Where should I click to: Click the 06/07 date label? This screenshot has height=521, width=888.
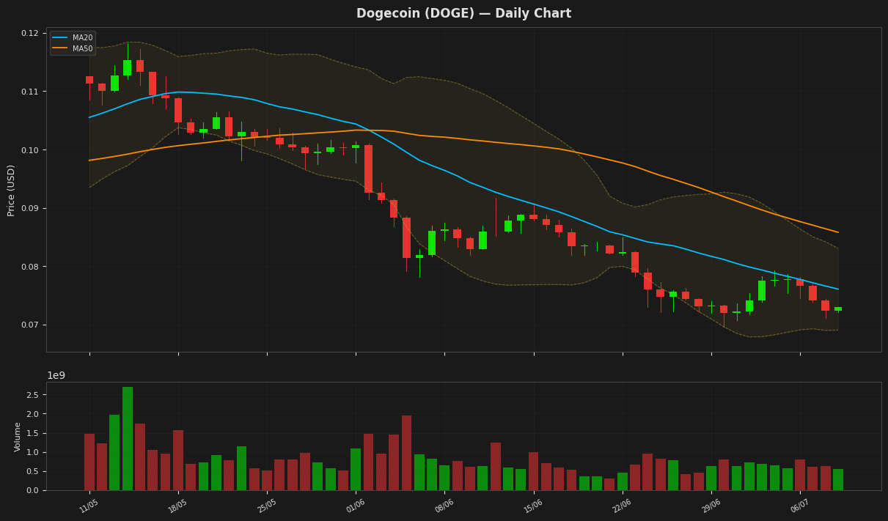799,506
